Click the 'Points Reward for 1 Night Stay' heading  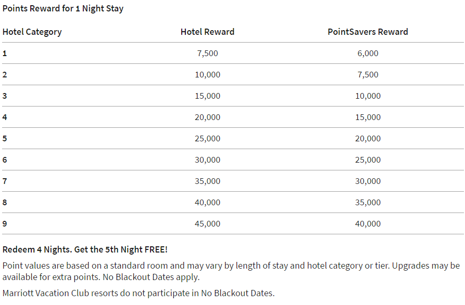(63, 9)
